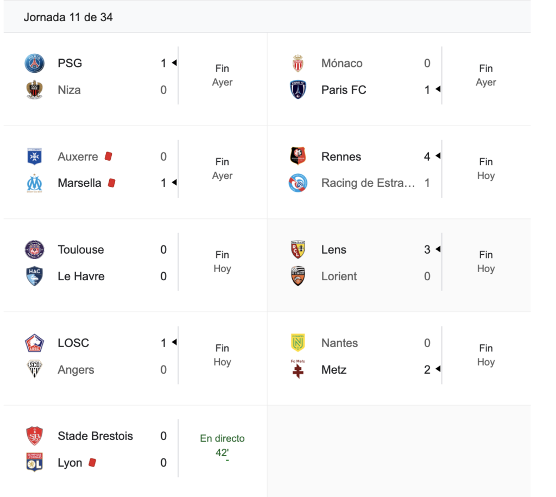Open the Toulouse team name
The width and height of the screenshot is (556, 497).
click(x=81, y=250)
